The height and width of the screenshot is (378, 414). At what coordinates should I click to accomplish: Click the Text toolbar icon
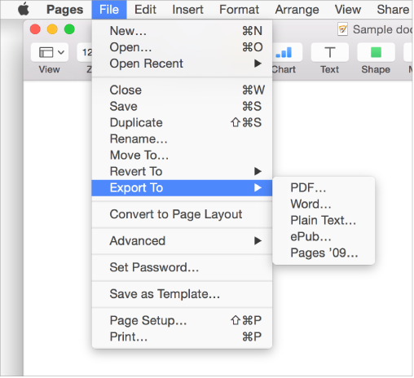[330, 52]
